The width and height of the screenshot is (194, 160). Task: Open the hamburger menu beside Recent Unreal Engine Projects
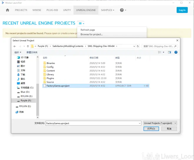point(81,23)
